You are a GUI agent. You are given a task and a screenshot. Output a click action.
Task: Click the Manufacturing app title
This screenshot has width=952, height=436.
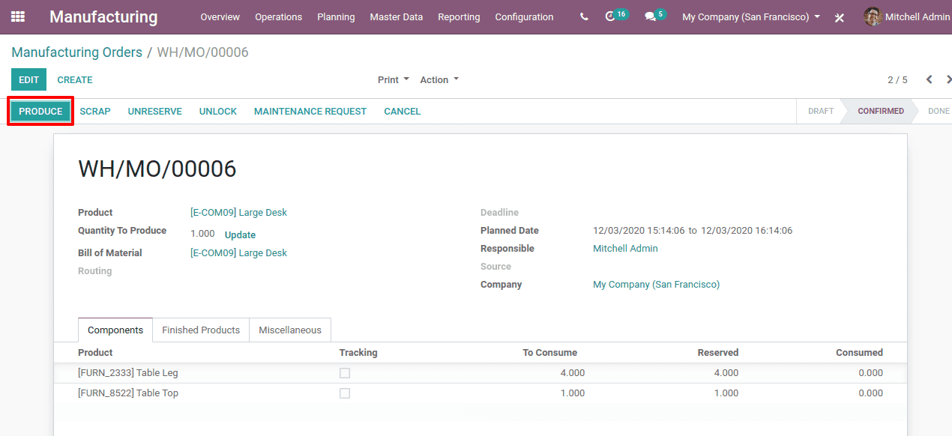[103, 16]
